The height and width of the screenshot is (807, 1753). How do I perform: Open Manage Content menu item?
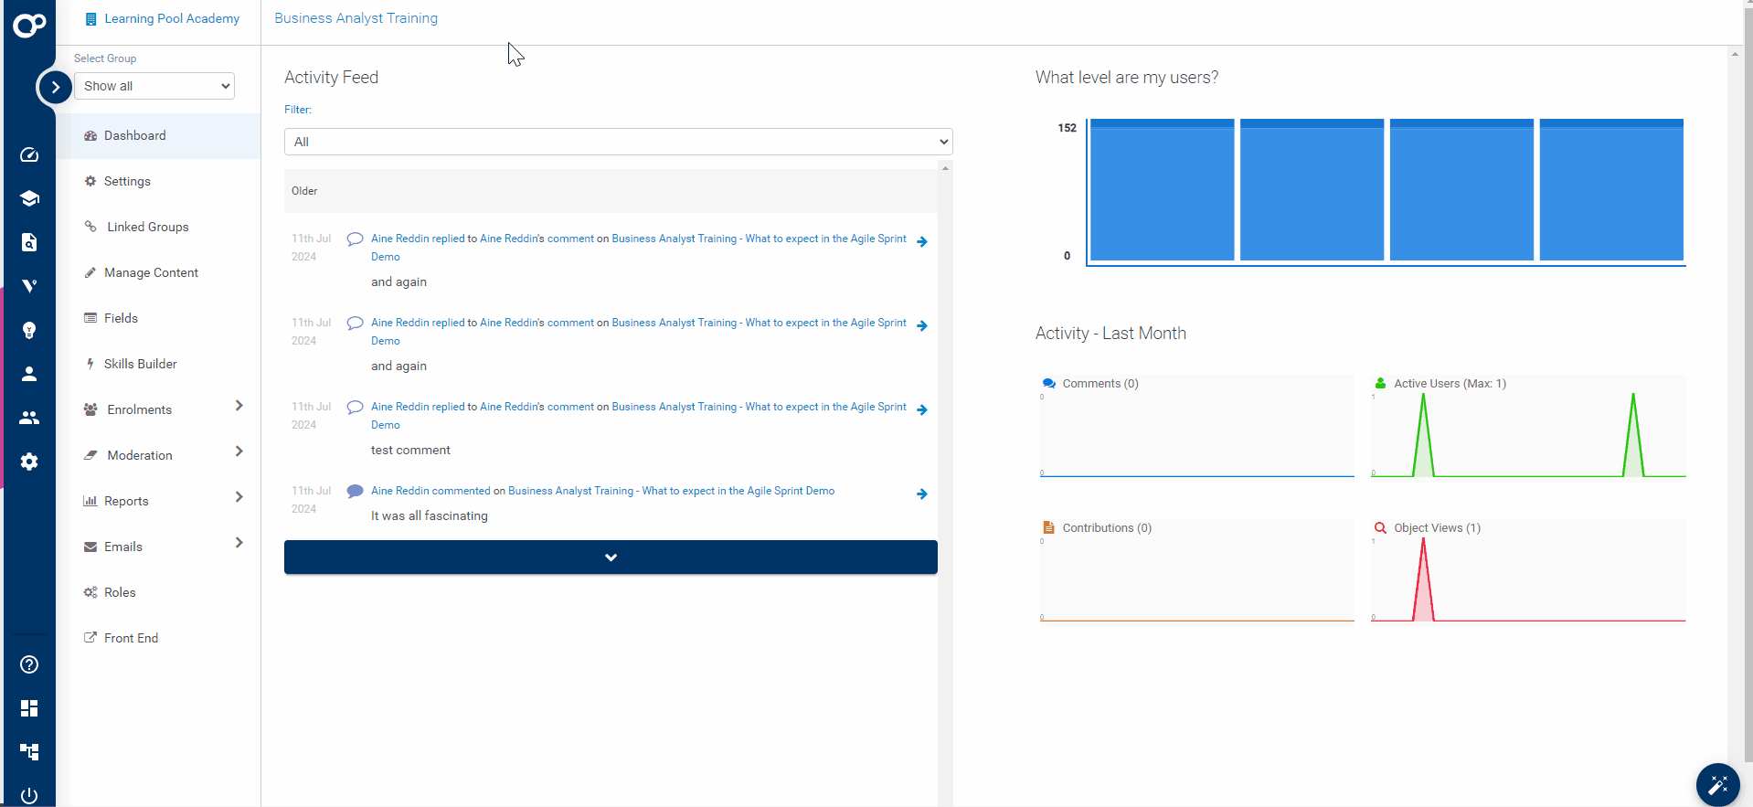click(x=151, y=272)
